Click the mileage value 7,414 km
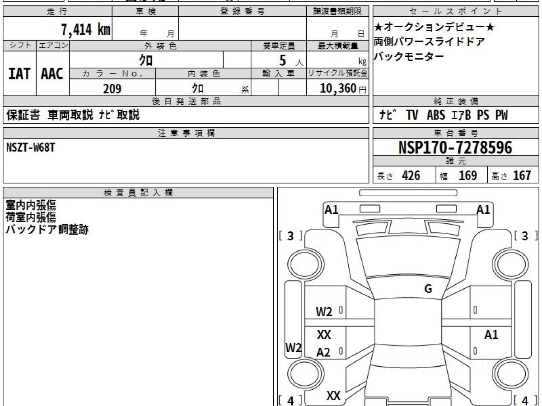The image size is (542, 406). [x=86, y=30]
